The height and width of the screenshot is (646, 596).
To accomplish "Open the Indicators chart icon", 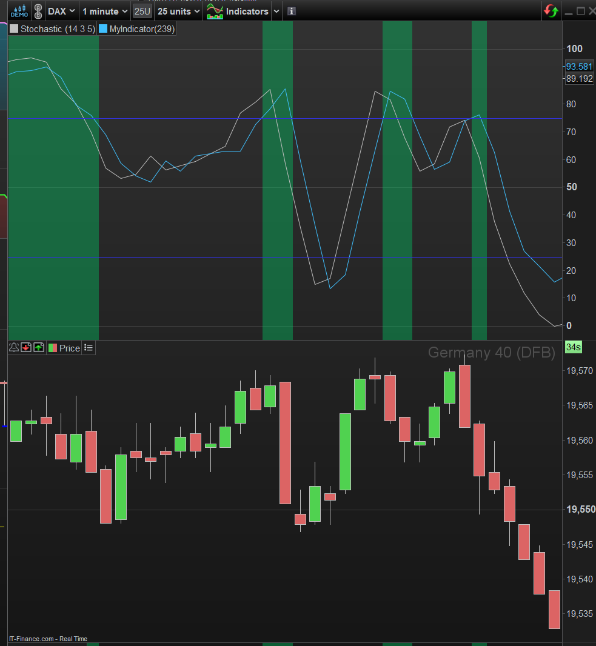I will [215, 11].
